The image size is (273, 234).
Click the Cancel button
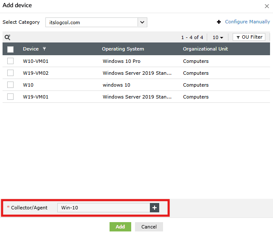(149, 227)
